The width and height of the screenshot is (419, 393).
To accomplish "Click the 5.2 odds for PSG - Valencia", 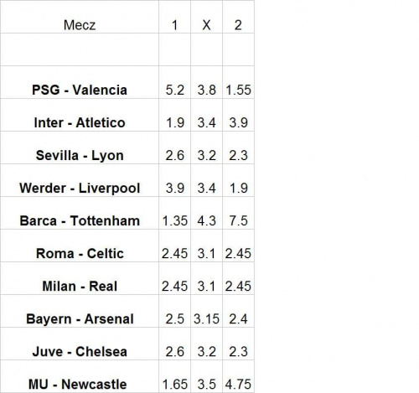I will click(175, 82).
